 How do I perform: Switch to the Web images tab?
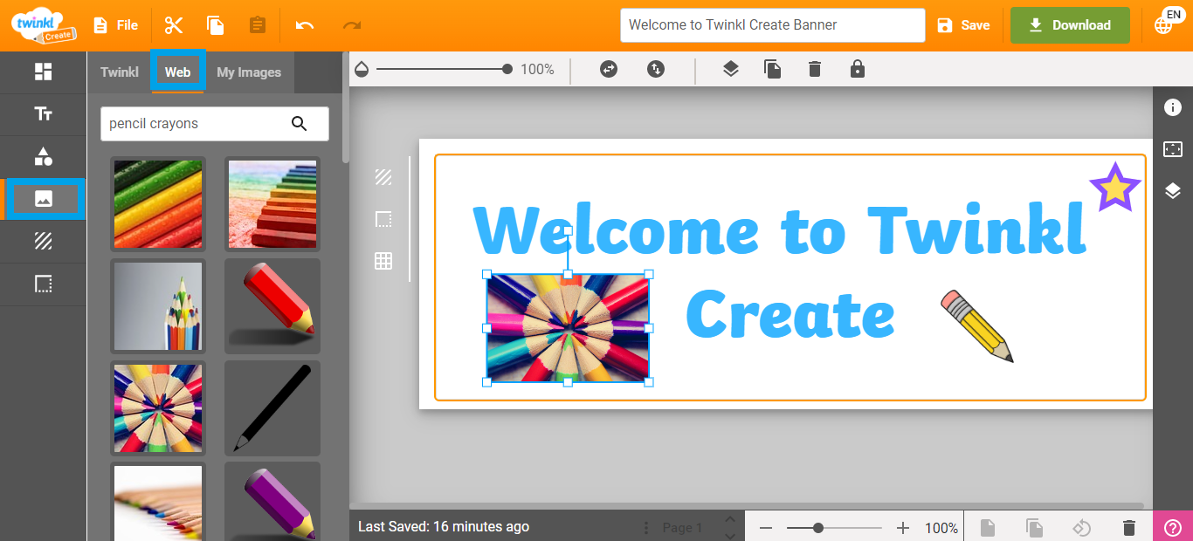pyautogui.click(x=177, y=72)
